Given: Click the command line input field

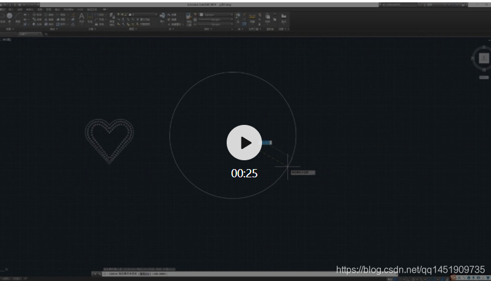Looking at the screenshot, I should click(x=250, y=274).
